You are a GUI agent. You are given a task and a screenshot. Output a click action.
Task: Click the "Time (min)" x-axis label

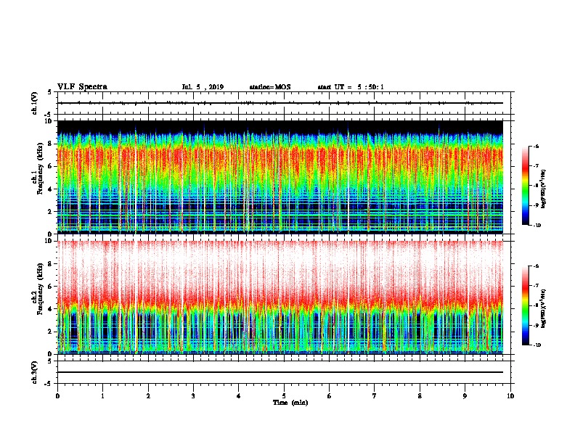click(290, 403)
